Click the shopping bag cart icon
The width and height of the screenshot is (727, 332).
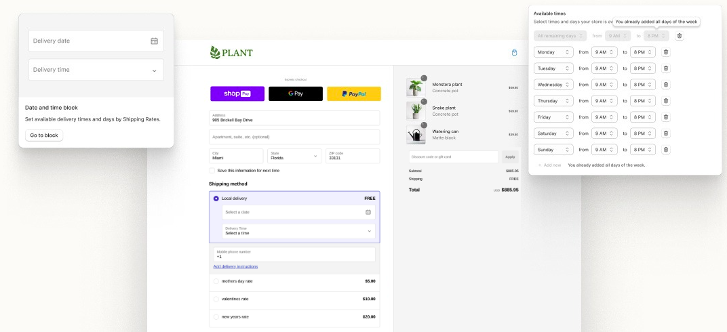(514, 52)
